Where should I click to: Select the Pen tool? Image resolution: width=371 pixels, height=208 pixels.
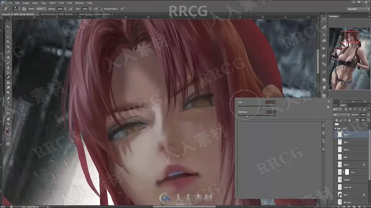pos(9,98)
